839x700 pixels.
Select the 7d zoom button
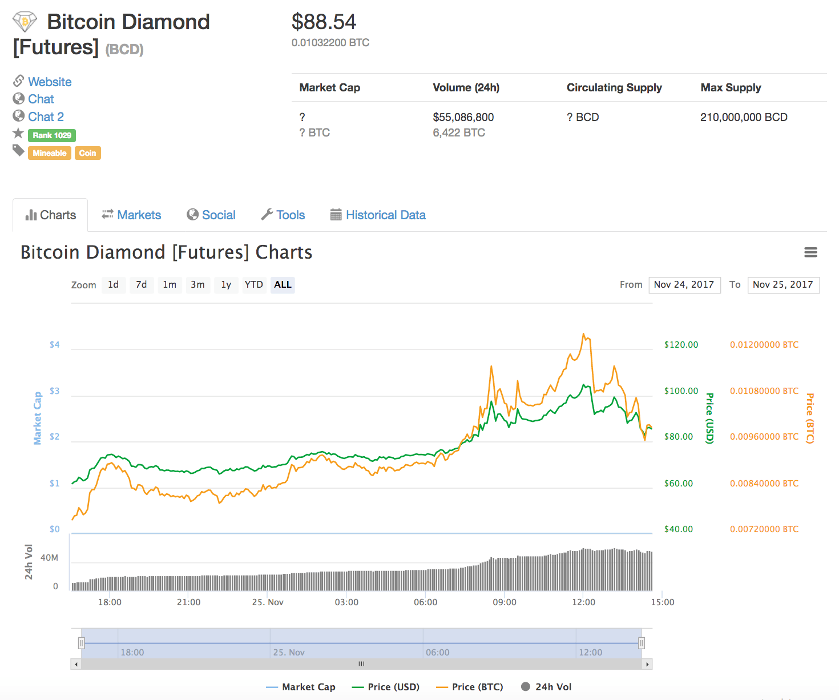pyautogui.click(x=141, y=285)
